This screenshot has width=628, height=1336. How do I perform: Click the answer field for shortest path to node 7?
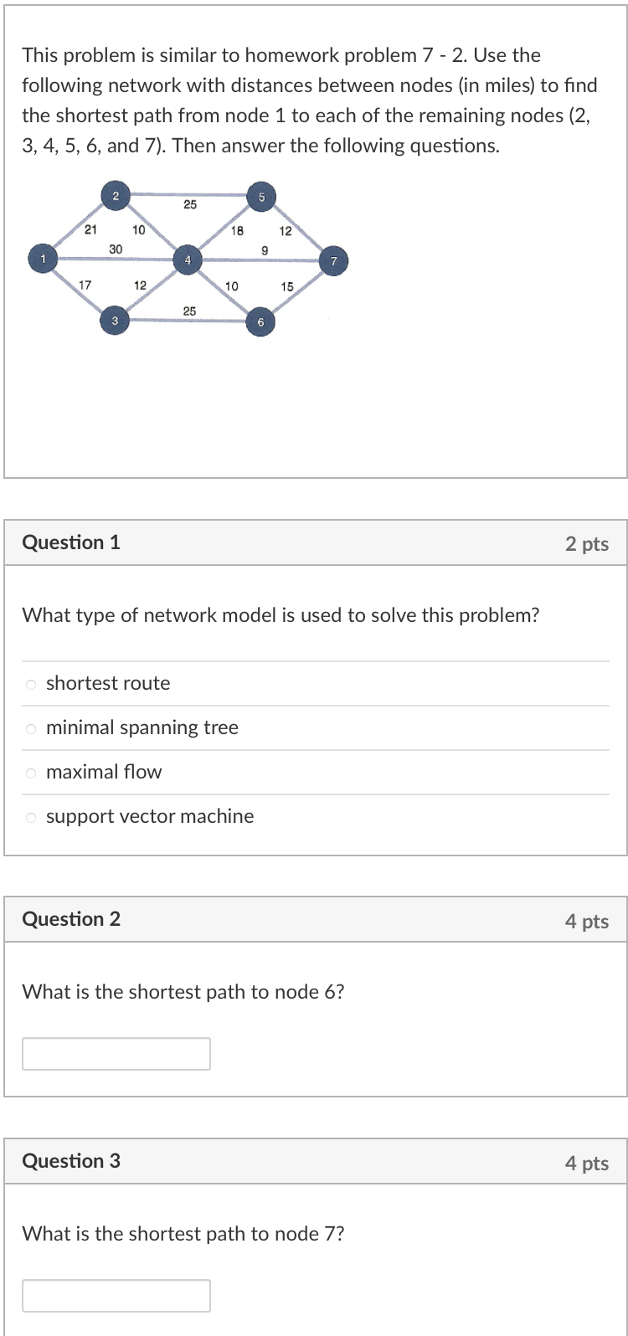click(x=116, y=1295)
